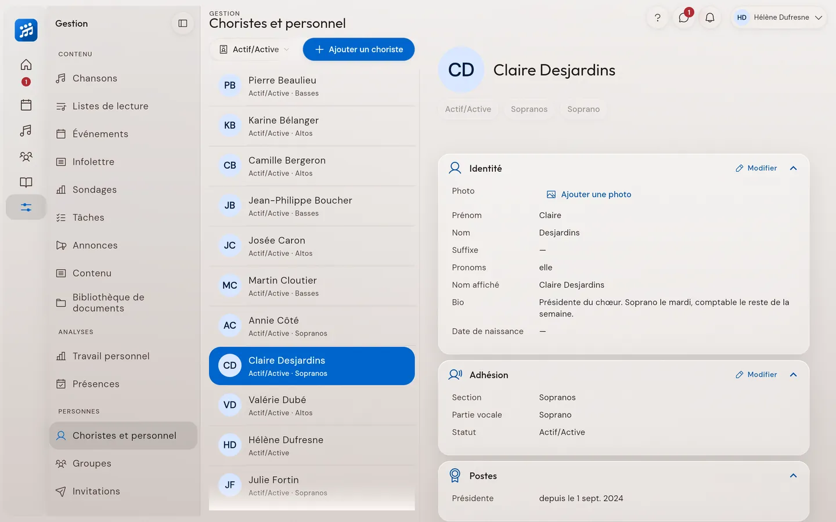The height and width of the screenshot is (522, 836).
Task: Open Invitations in the sidebar
Action: [124, 491]
